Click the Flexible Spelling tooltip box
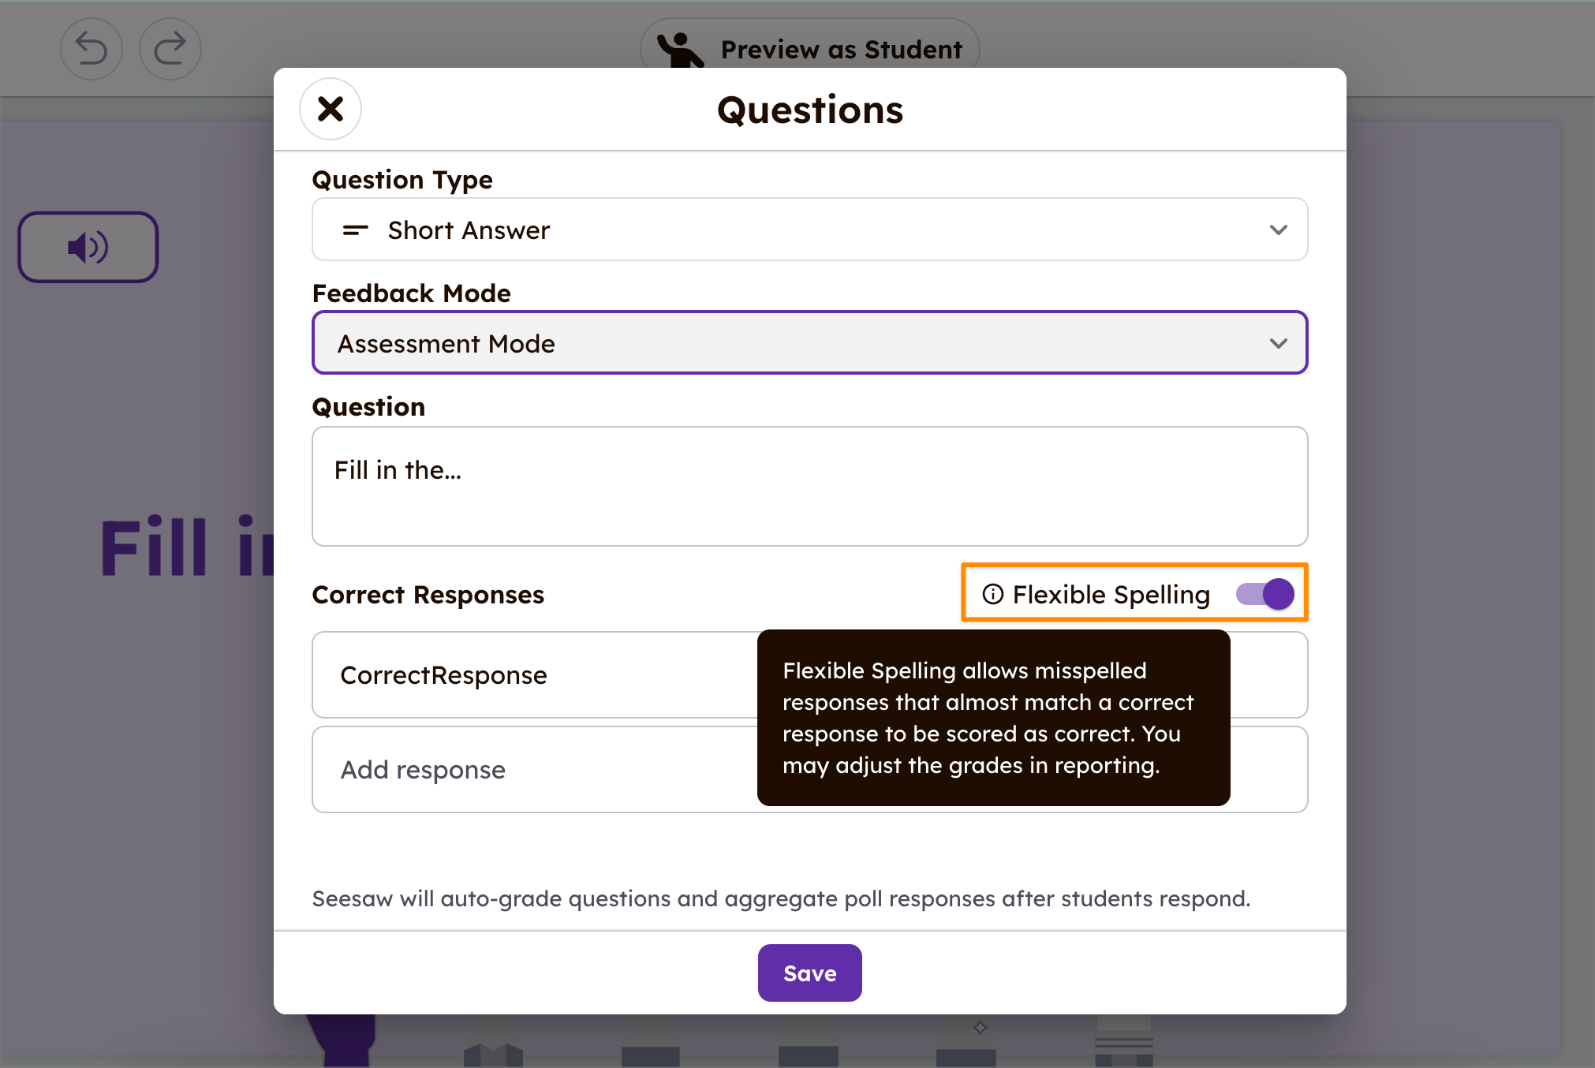The image size is (1595, 1068). click(993, 718)
